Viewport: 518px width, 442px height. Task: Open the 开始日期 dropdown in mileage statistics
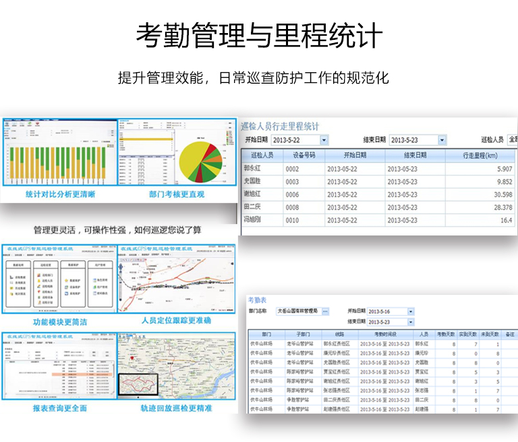point(324,140)
